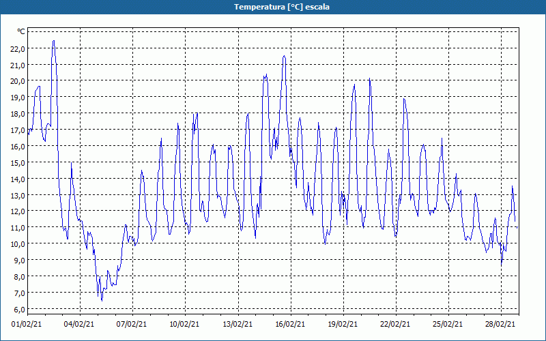Click the 9,0 y-axis label
The image size is (546, 341).
coord(20,261)
